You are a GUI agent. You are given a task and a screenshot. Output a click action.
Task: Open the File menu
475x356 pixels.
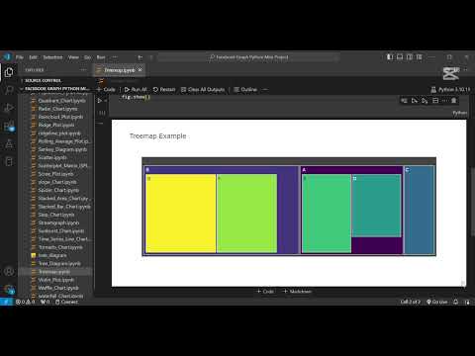[20, 57]
